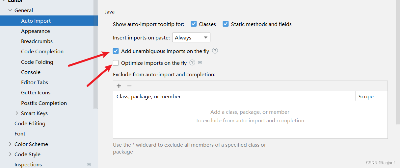400x168 pixels.
Task: Uncheck Add unambiguous imports on the fly
Action: [x=116, y=51]
